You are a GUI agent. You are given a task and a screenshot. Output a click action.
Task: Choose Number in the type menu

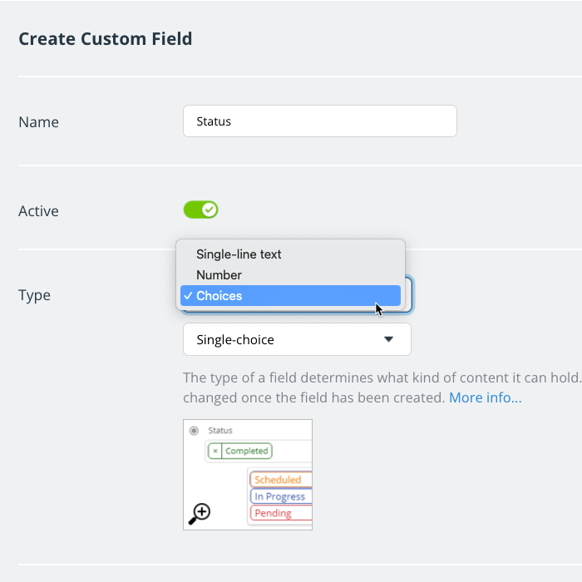pyautogui.click(x=219, y=274)
